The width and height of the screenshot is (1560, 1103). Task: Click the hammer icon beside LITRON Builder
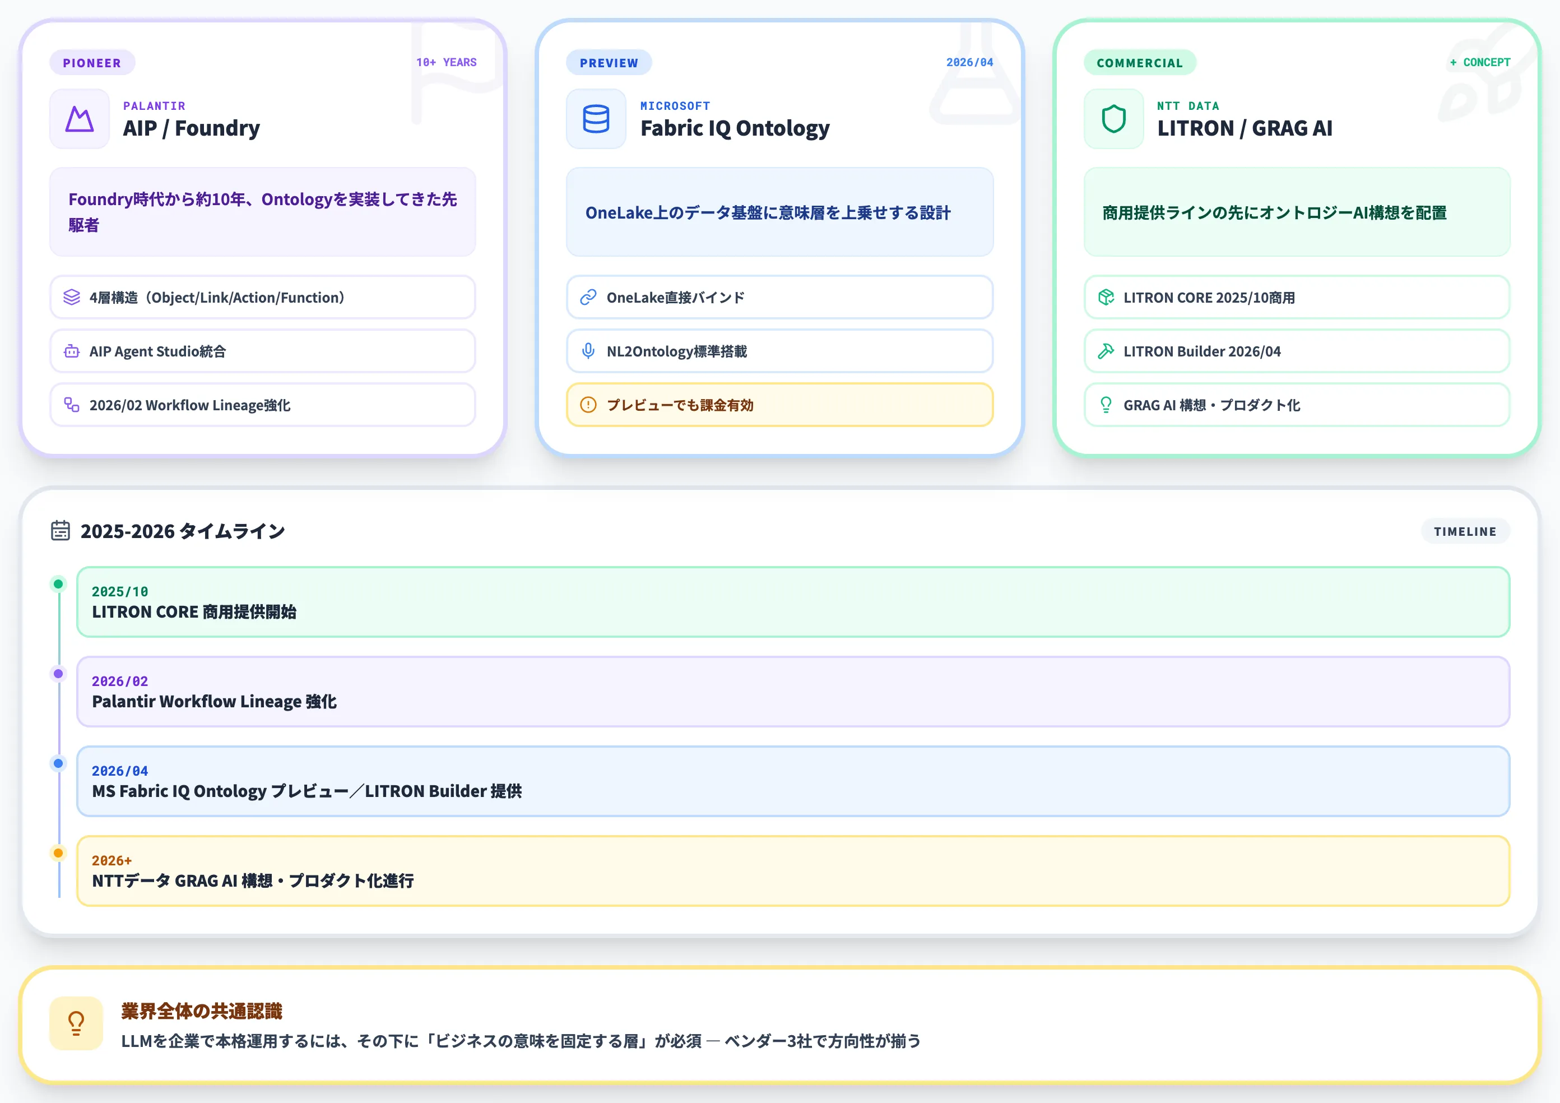[1106, 351]
